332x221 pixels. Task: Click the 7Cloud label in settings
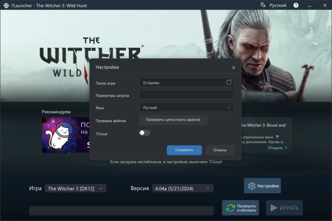pos(102,134)
